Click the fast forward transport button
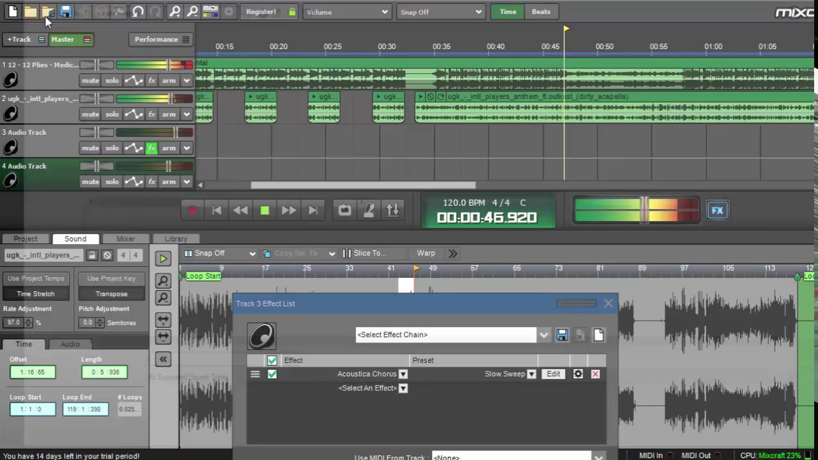The image size is (818, 460). click(x=288, y=210)
